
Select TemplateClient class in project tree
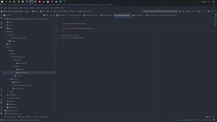tap(23, 73)
